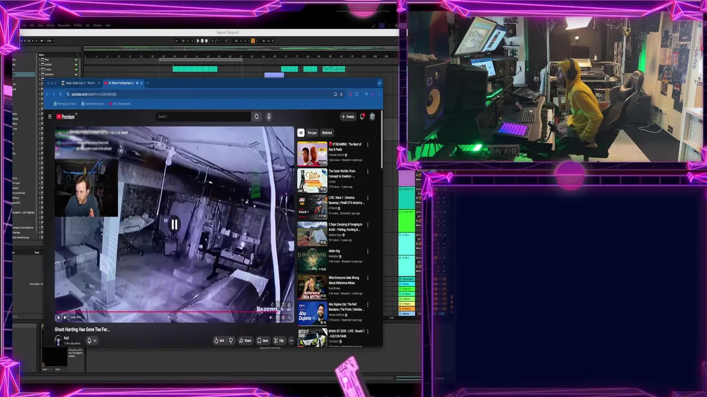The height and width of the screenshot is (397, 707).
Task: Click the Save button under the video
Action: 263,340
